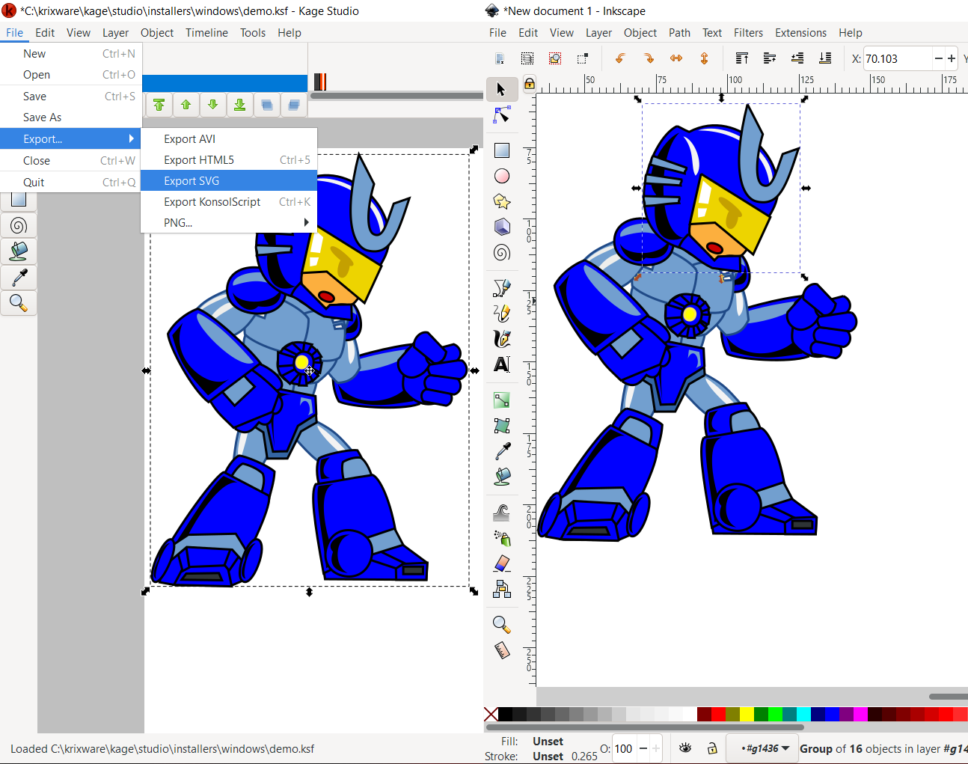
Task: Click the X coordinate field showing 70.103
Action: click(x=898, y=58)
